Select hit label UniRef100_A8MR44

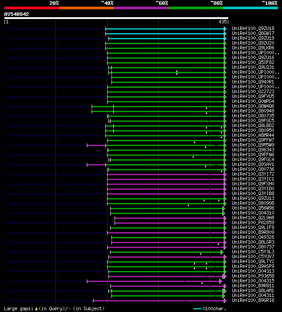click(253, 135)
